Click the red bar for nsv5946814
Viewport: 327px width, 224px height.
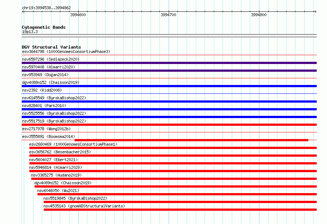click(x=173, y=171)
